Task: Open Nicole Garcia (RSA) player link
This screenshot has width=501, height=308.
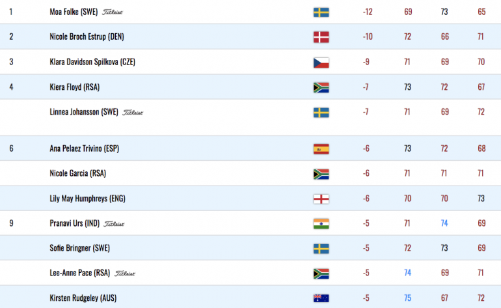Action: 77,173
